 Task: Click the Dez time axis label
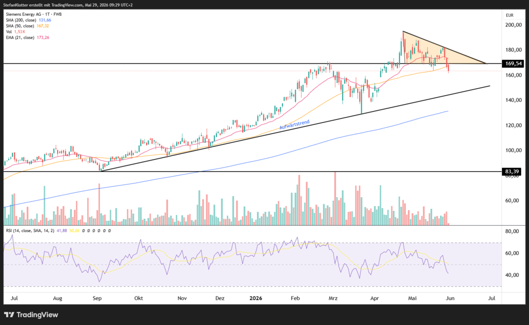coord(220,299)
